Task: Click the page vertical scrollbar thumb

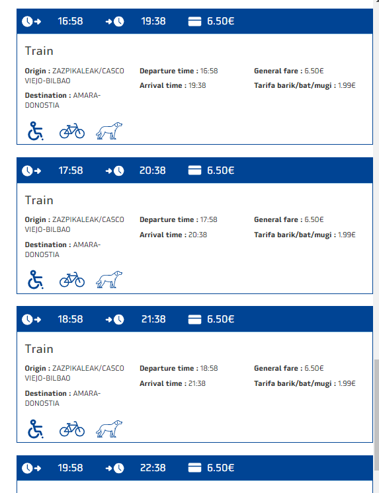Action: [376, 415]
